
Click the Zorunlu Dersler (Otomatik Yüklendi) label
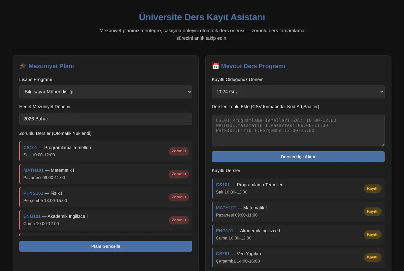56,133
